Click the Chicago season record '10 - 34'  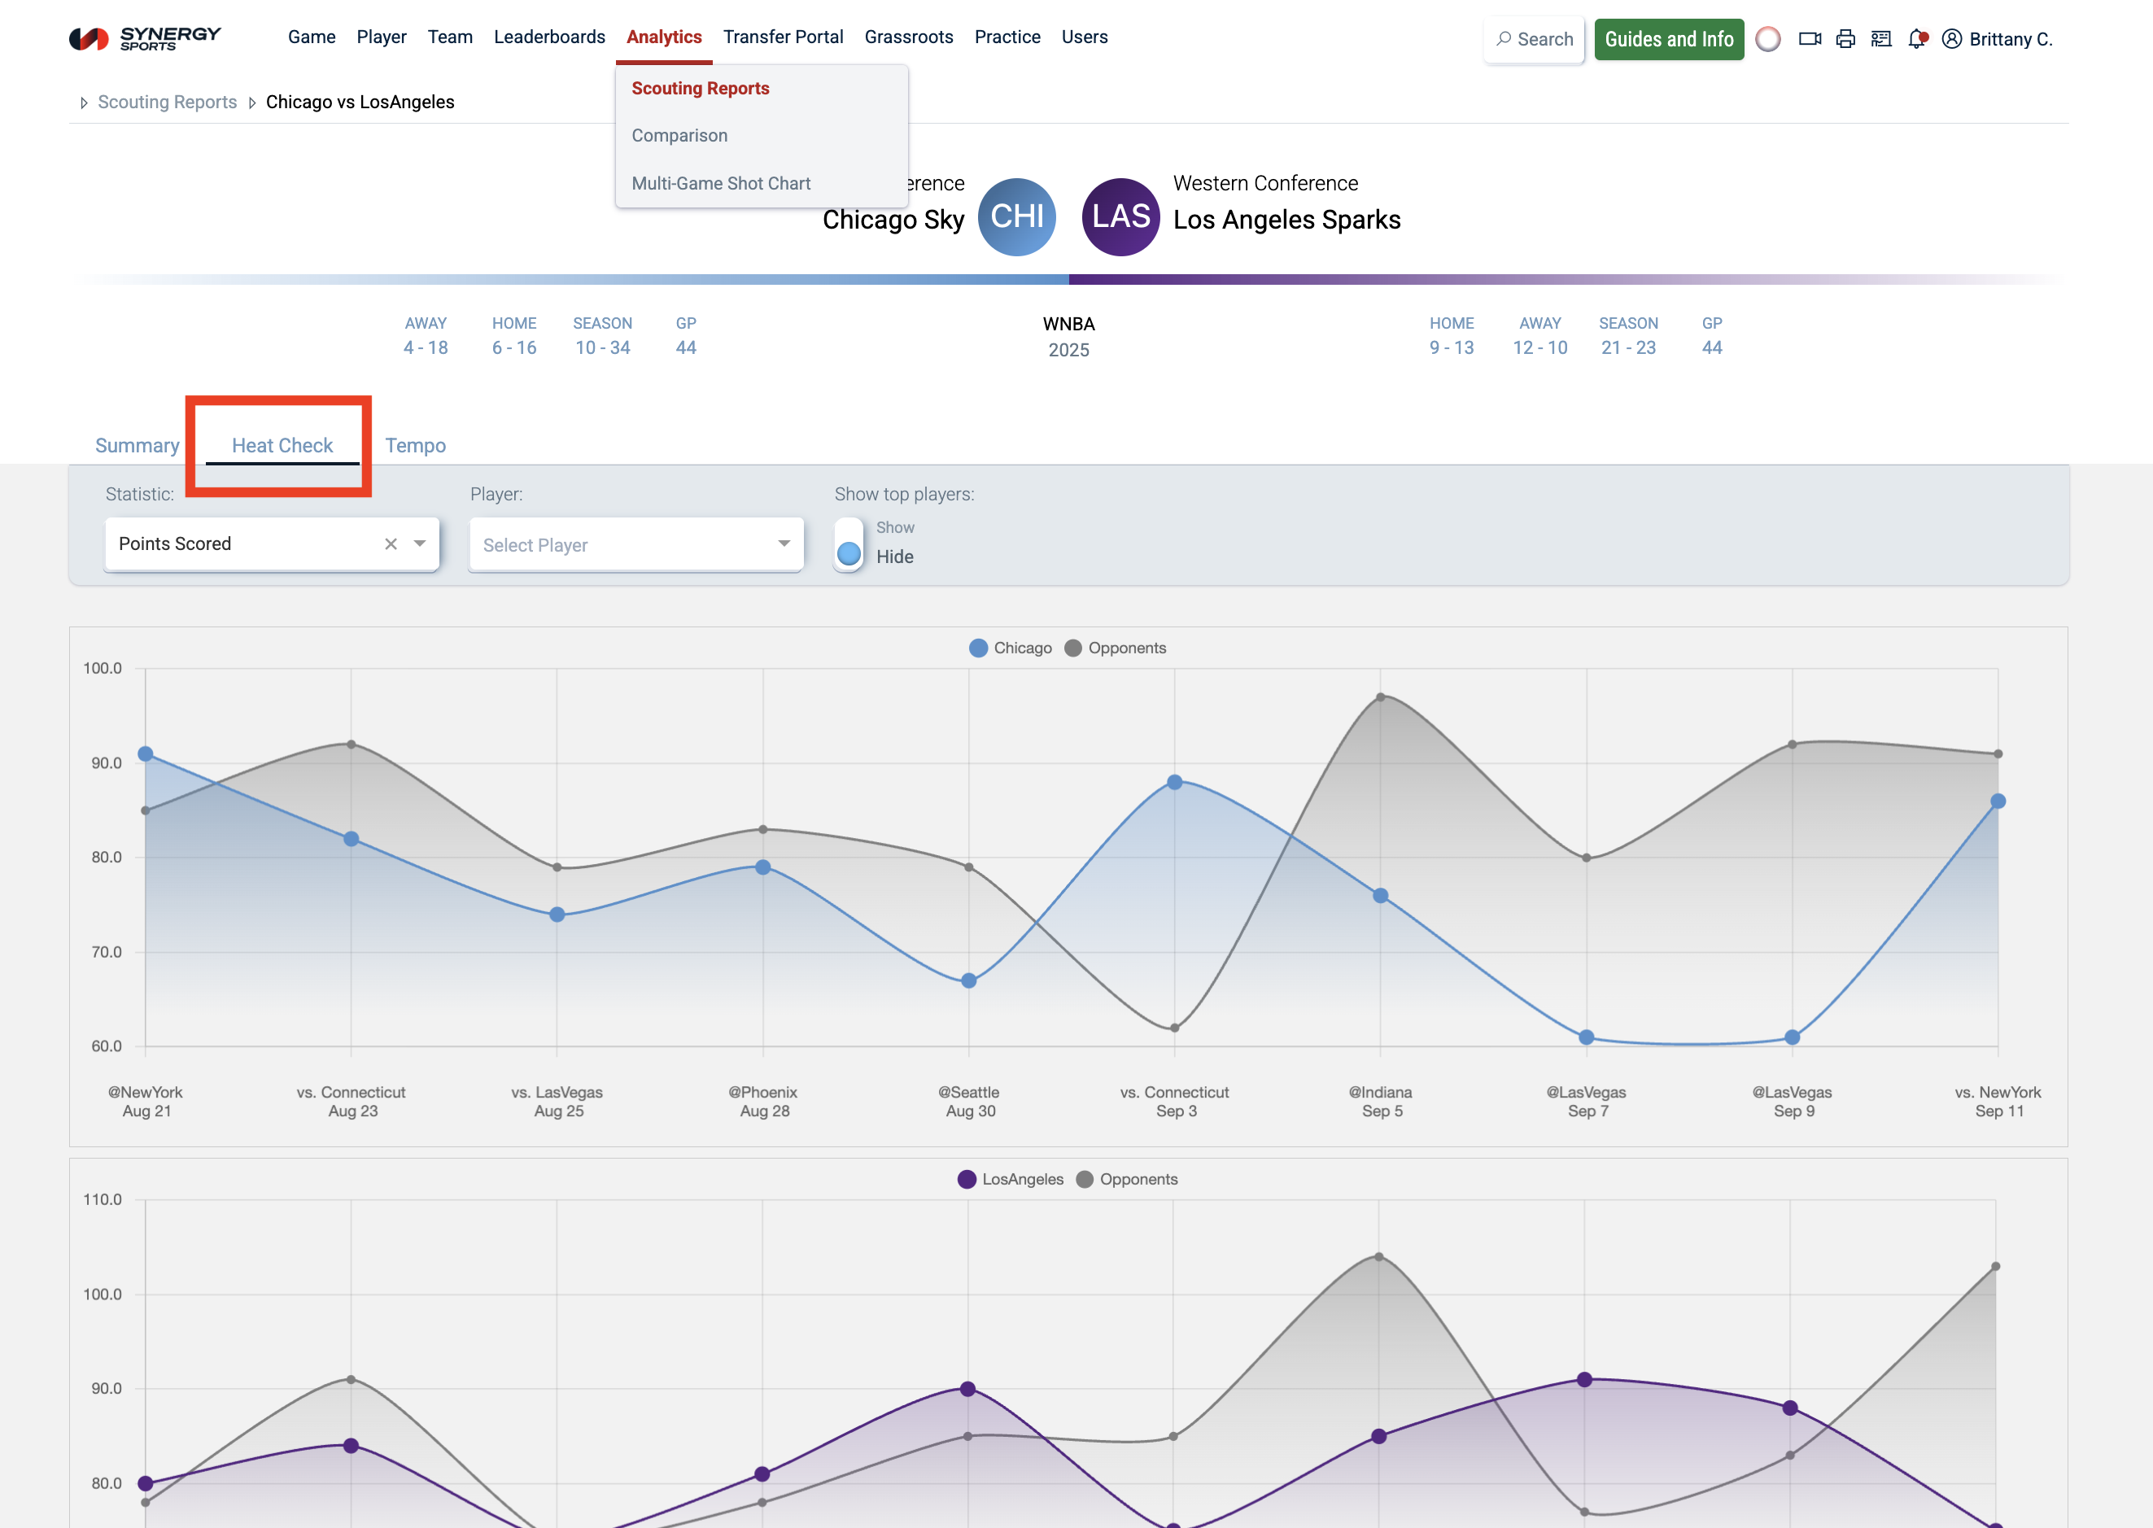tap(603, 348)
